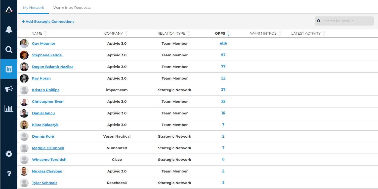Click Veson Nautical company cell
Image resolution: width=378 pixels, height=189 pixels.
tap(117, 137)
